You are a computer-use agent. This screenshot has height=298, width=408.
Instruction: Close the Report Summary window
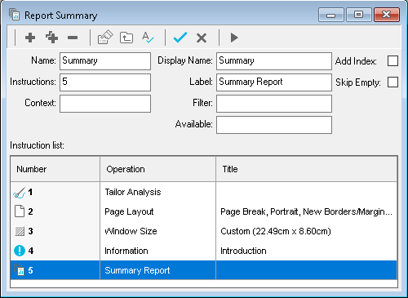(387, 15)
